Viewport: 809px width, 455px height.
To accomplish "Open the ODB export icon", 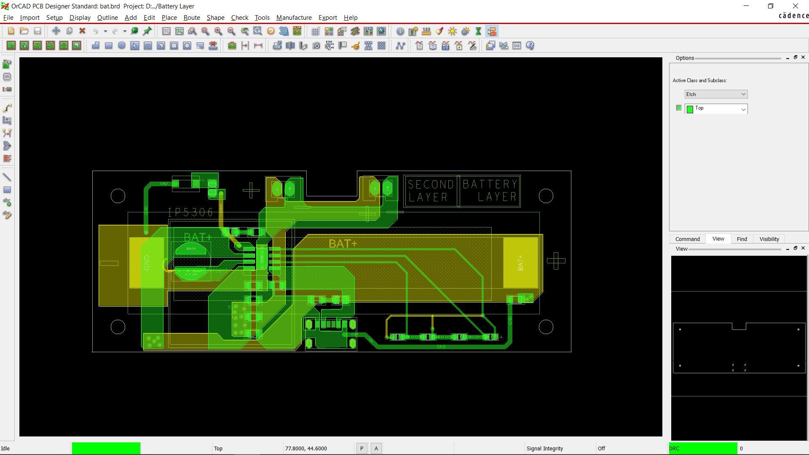I will [277, 45].
